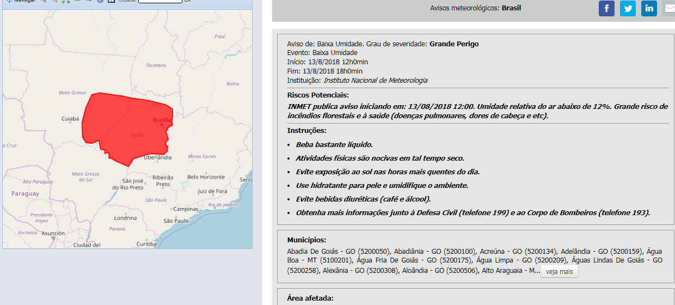The width and height of the screenshot is (675, 305).
Task: Click the 'Atividades físicas são nocivas' instruction
Action: 380,158
